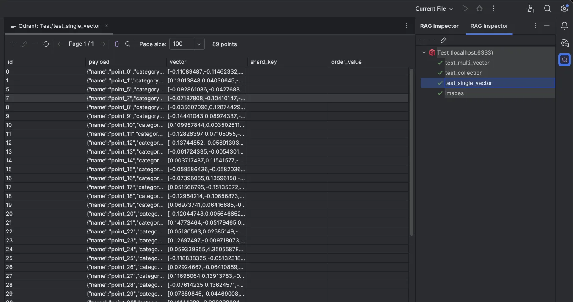This screenshot has height=302, width=573.
Task: Click the Run button in top toolbar
Action: click(x=465, y=8)
